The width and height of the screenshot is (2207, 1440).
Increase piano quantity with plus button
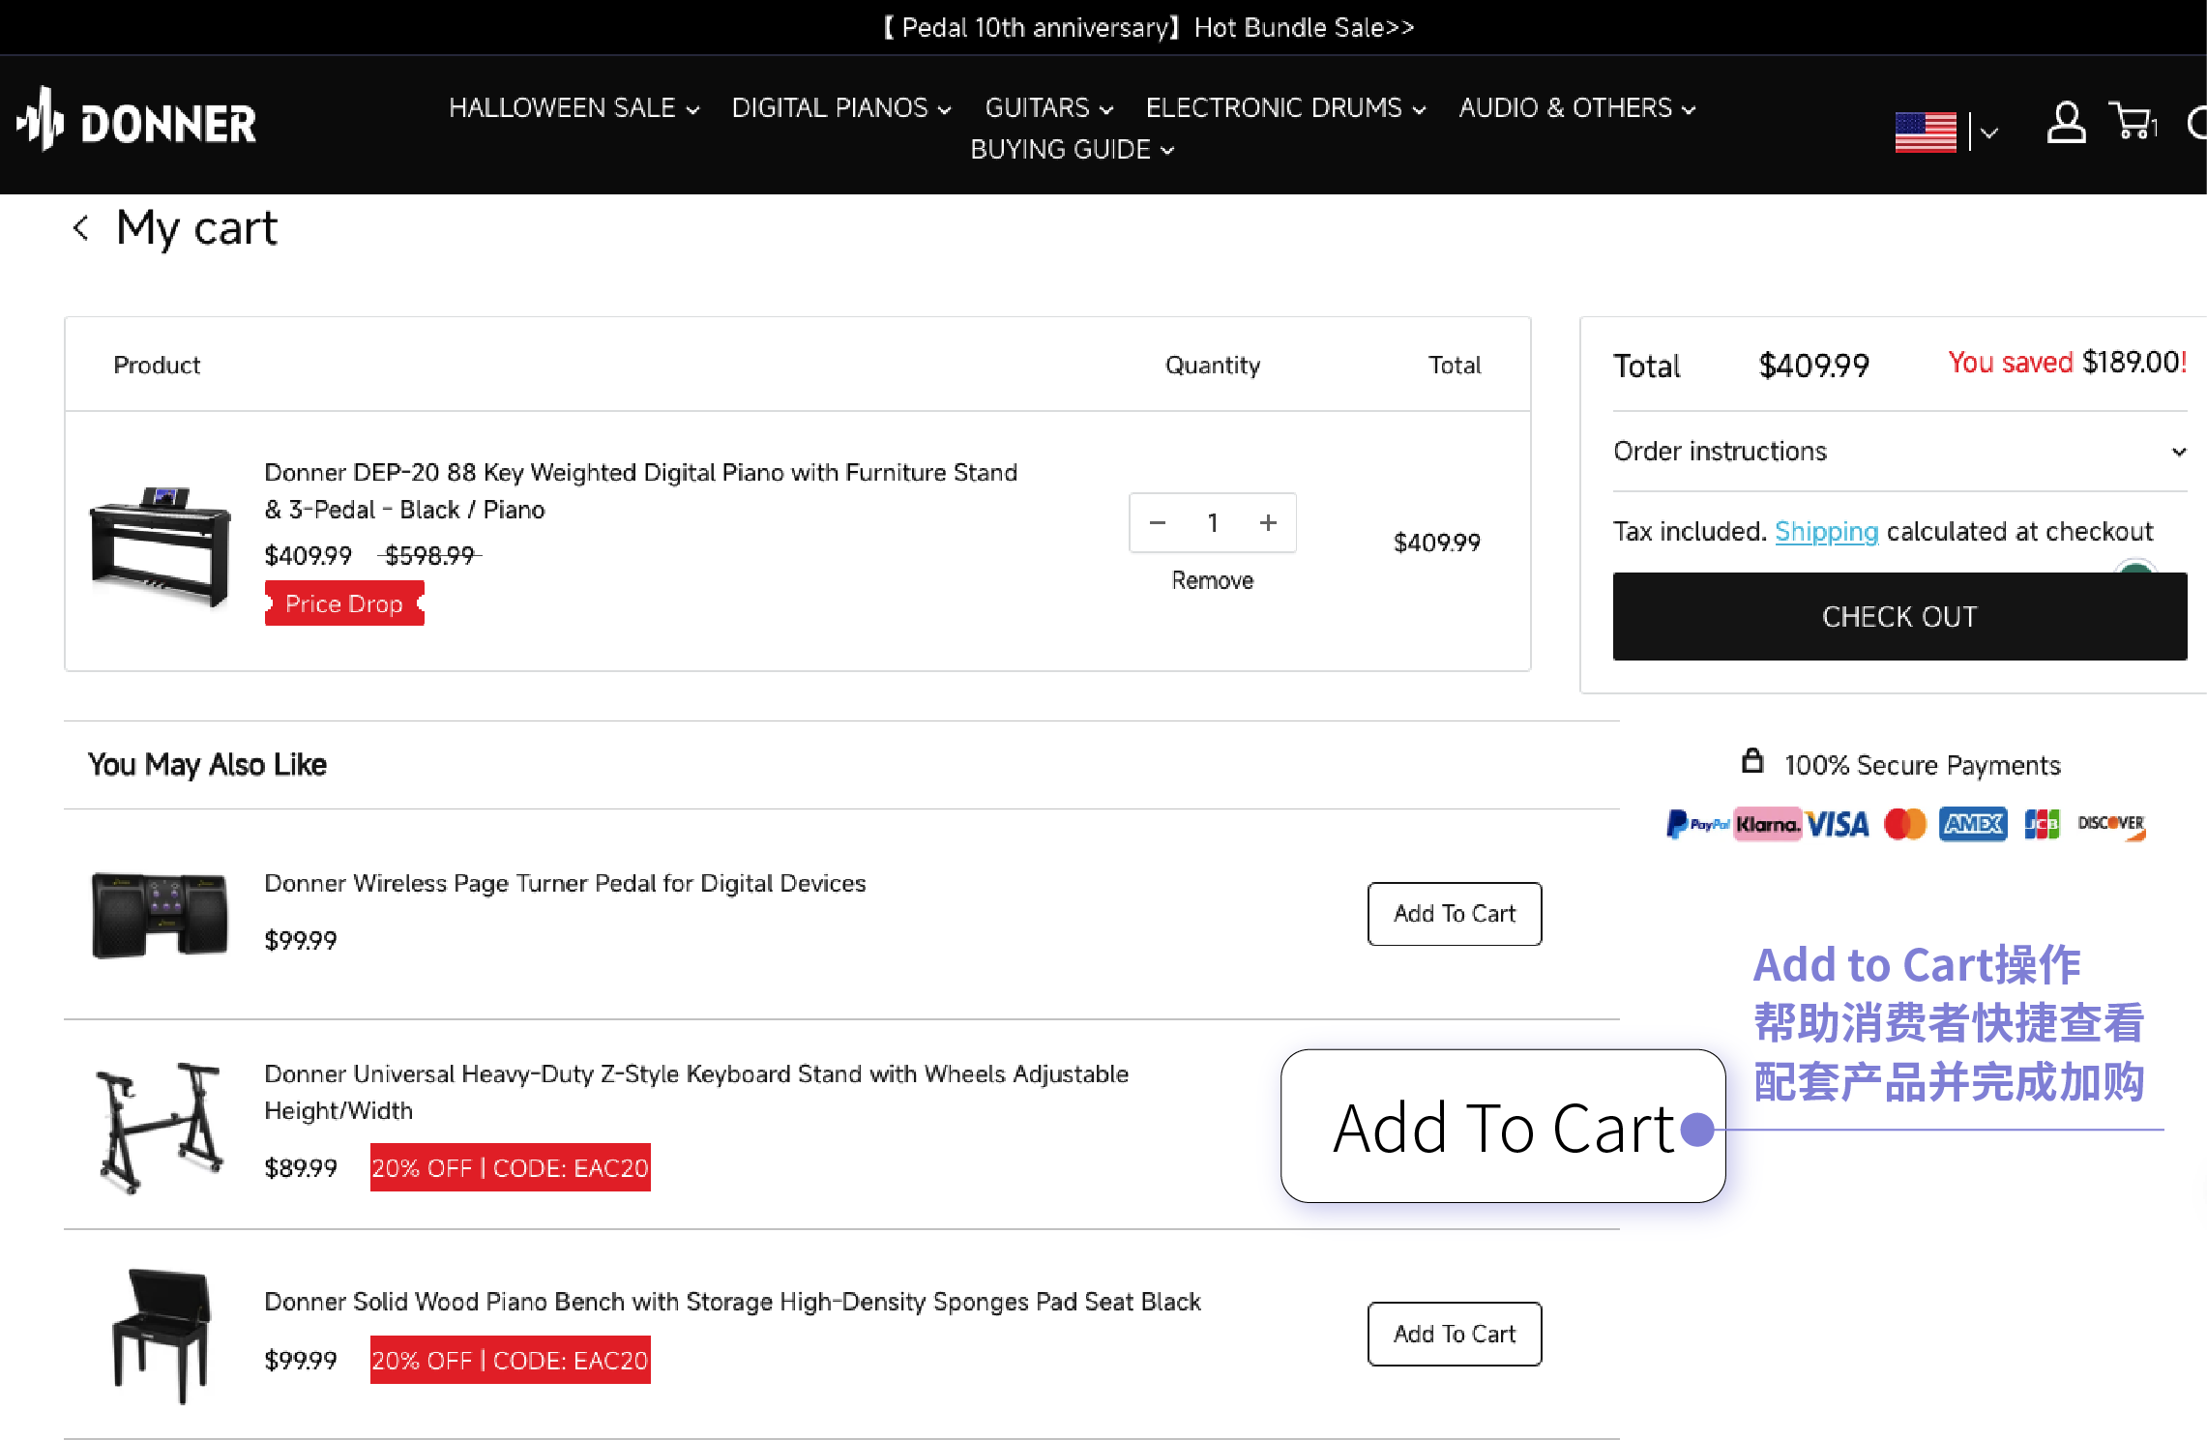coord(1268,522)
